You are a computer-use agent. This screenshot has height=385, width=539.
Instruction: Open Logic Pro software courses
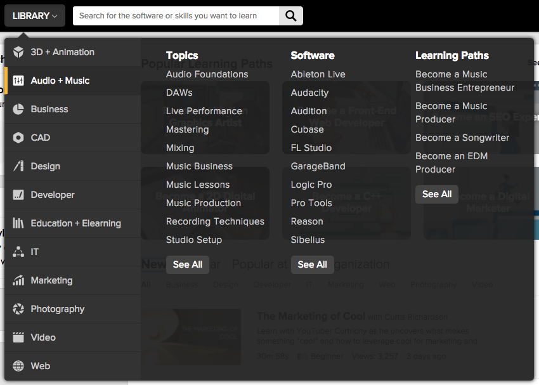[x=311, y=185]
